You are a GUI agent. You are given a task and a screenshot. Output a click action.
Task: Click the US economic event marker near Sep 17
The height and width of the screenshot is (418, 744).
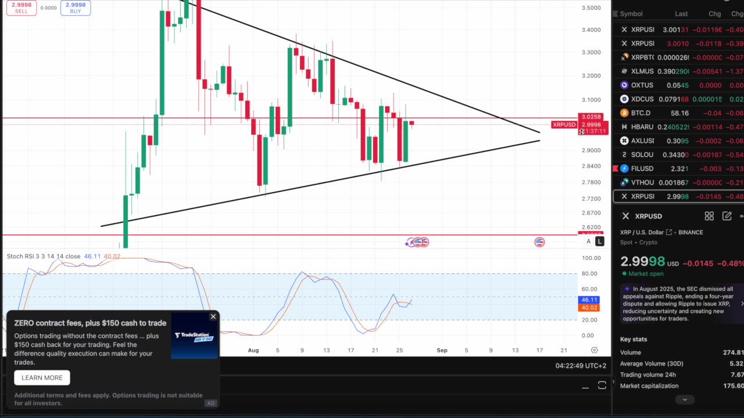pos(539,242)
